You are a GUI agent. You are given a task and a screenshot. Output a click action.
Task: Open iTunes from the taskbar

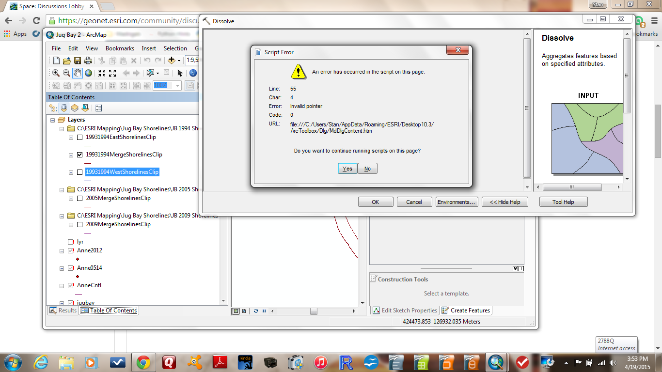pyautogui.click(x=320, y=362)
